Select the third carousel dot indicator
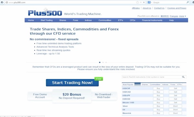194x117 pixels. pyautogui.click(x=106, y=62)
